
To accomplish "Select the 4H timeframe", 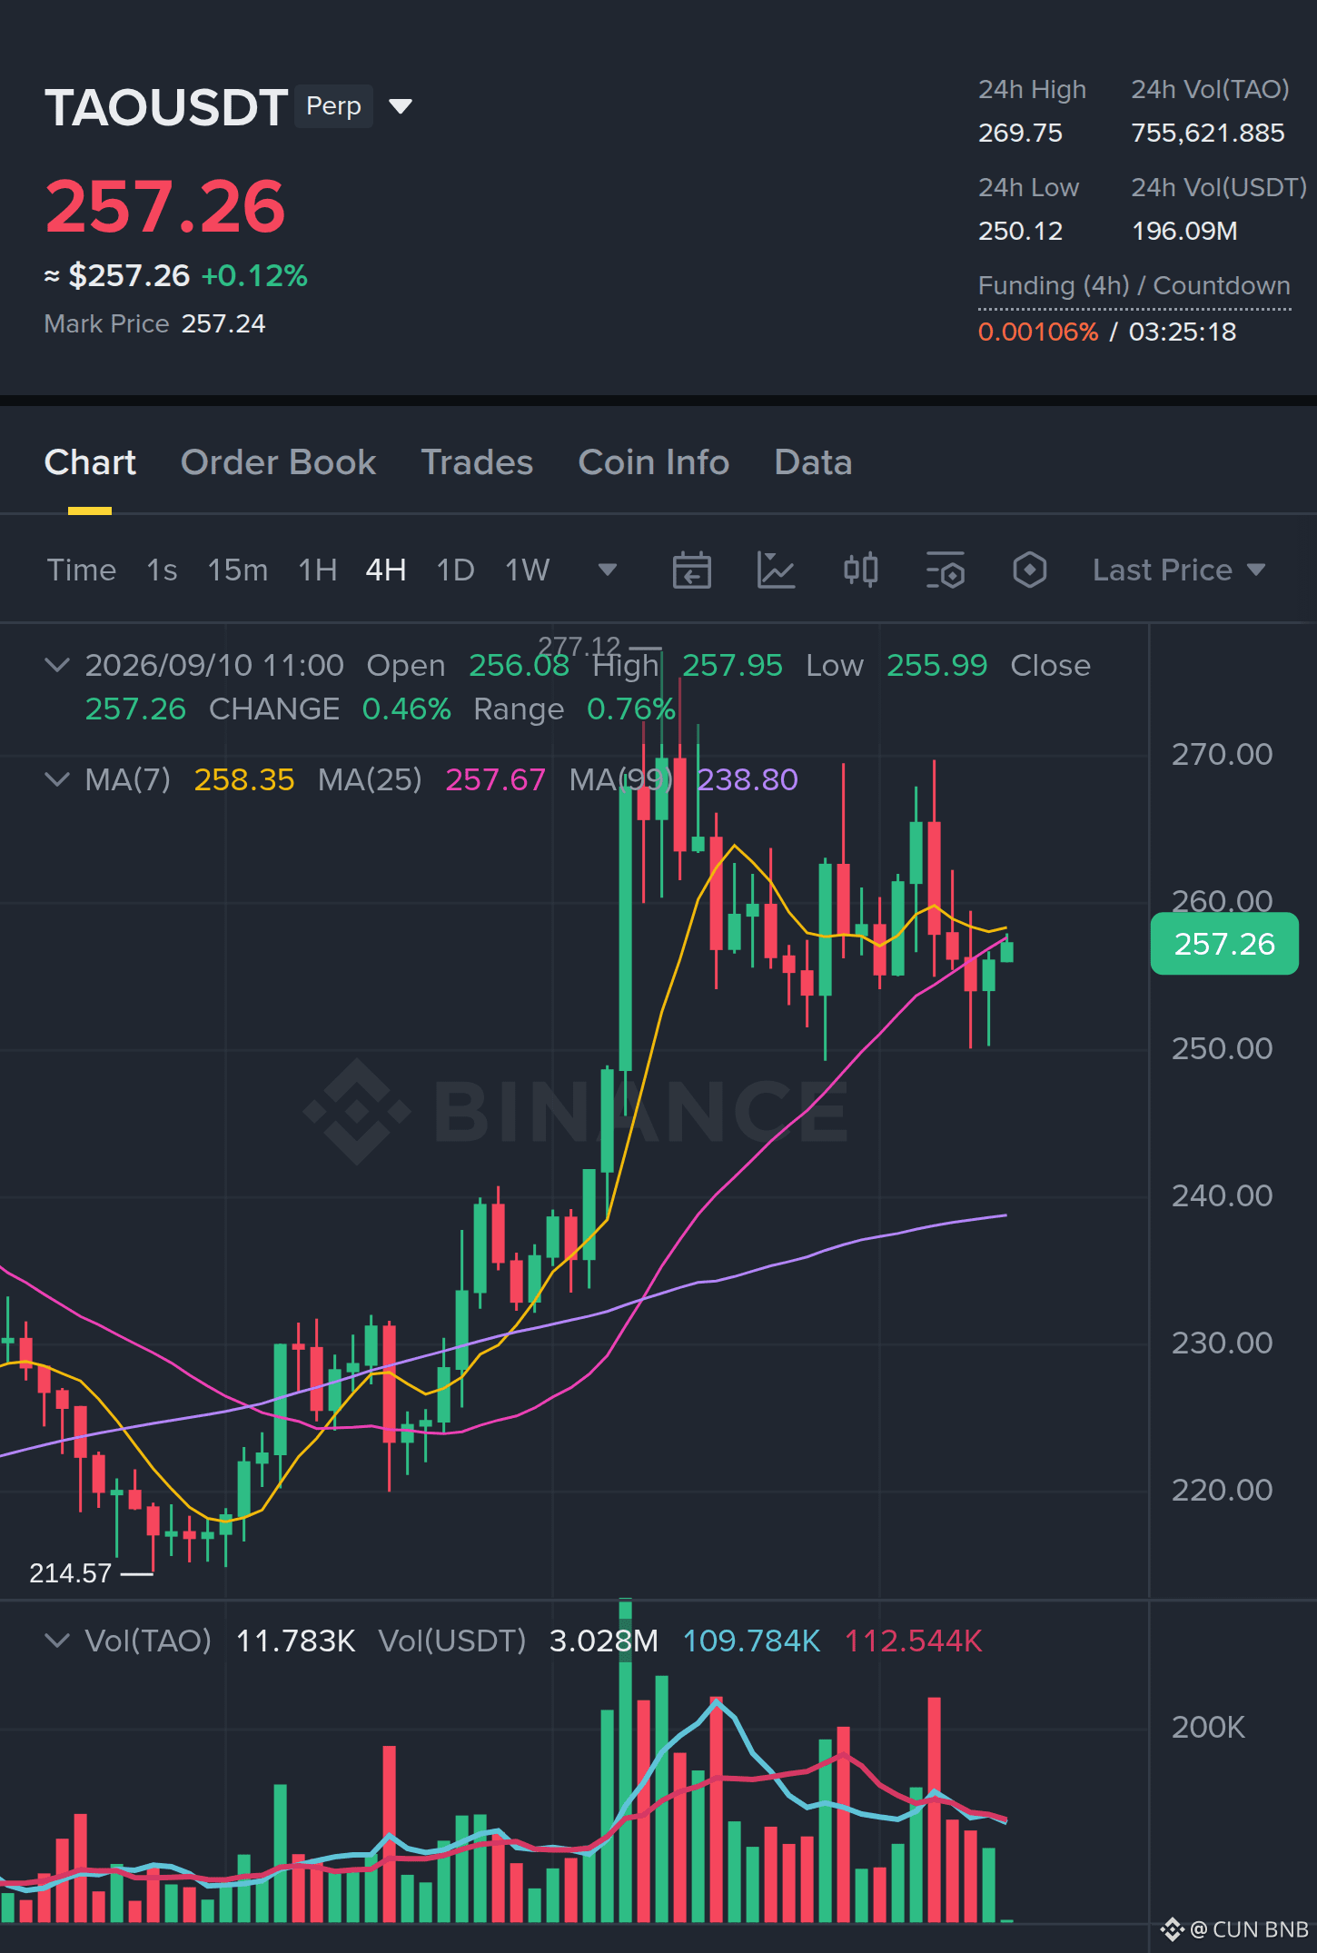I will (385, 570).
